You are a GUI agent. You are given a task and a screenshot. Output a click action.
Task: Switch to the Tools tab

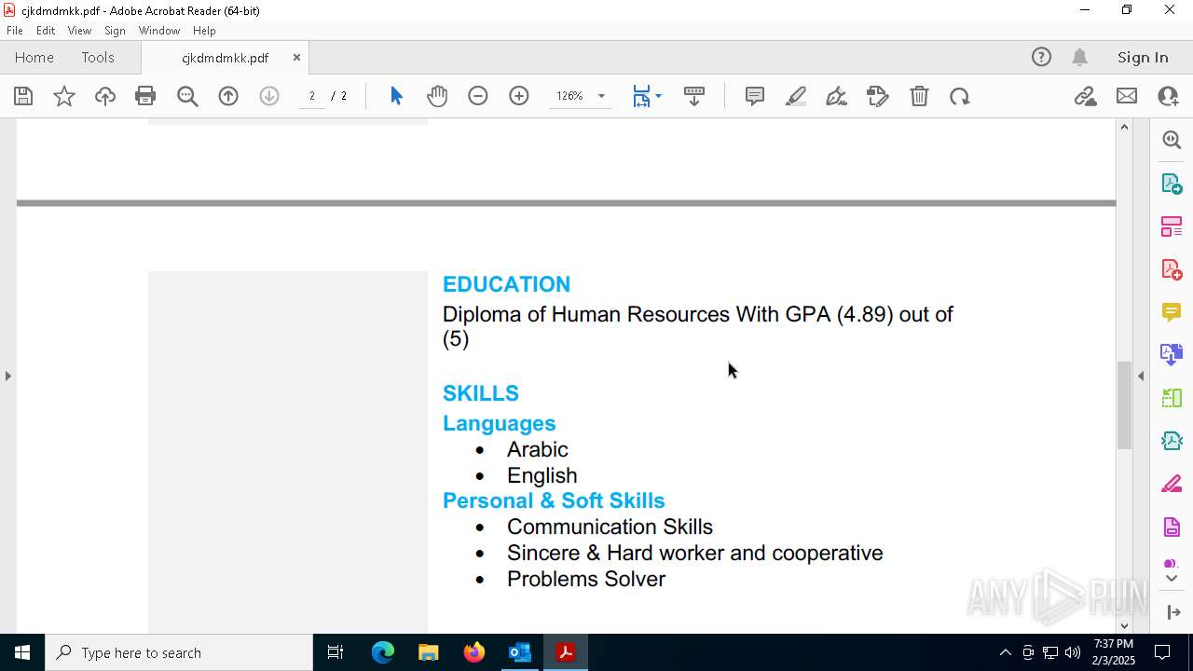pyautogui.click(x=98, y=58)
